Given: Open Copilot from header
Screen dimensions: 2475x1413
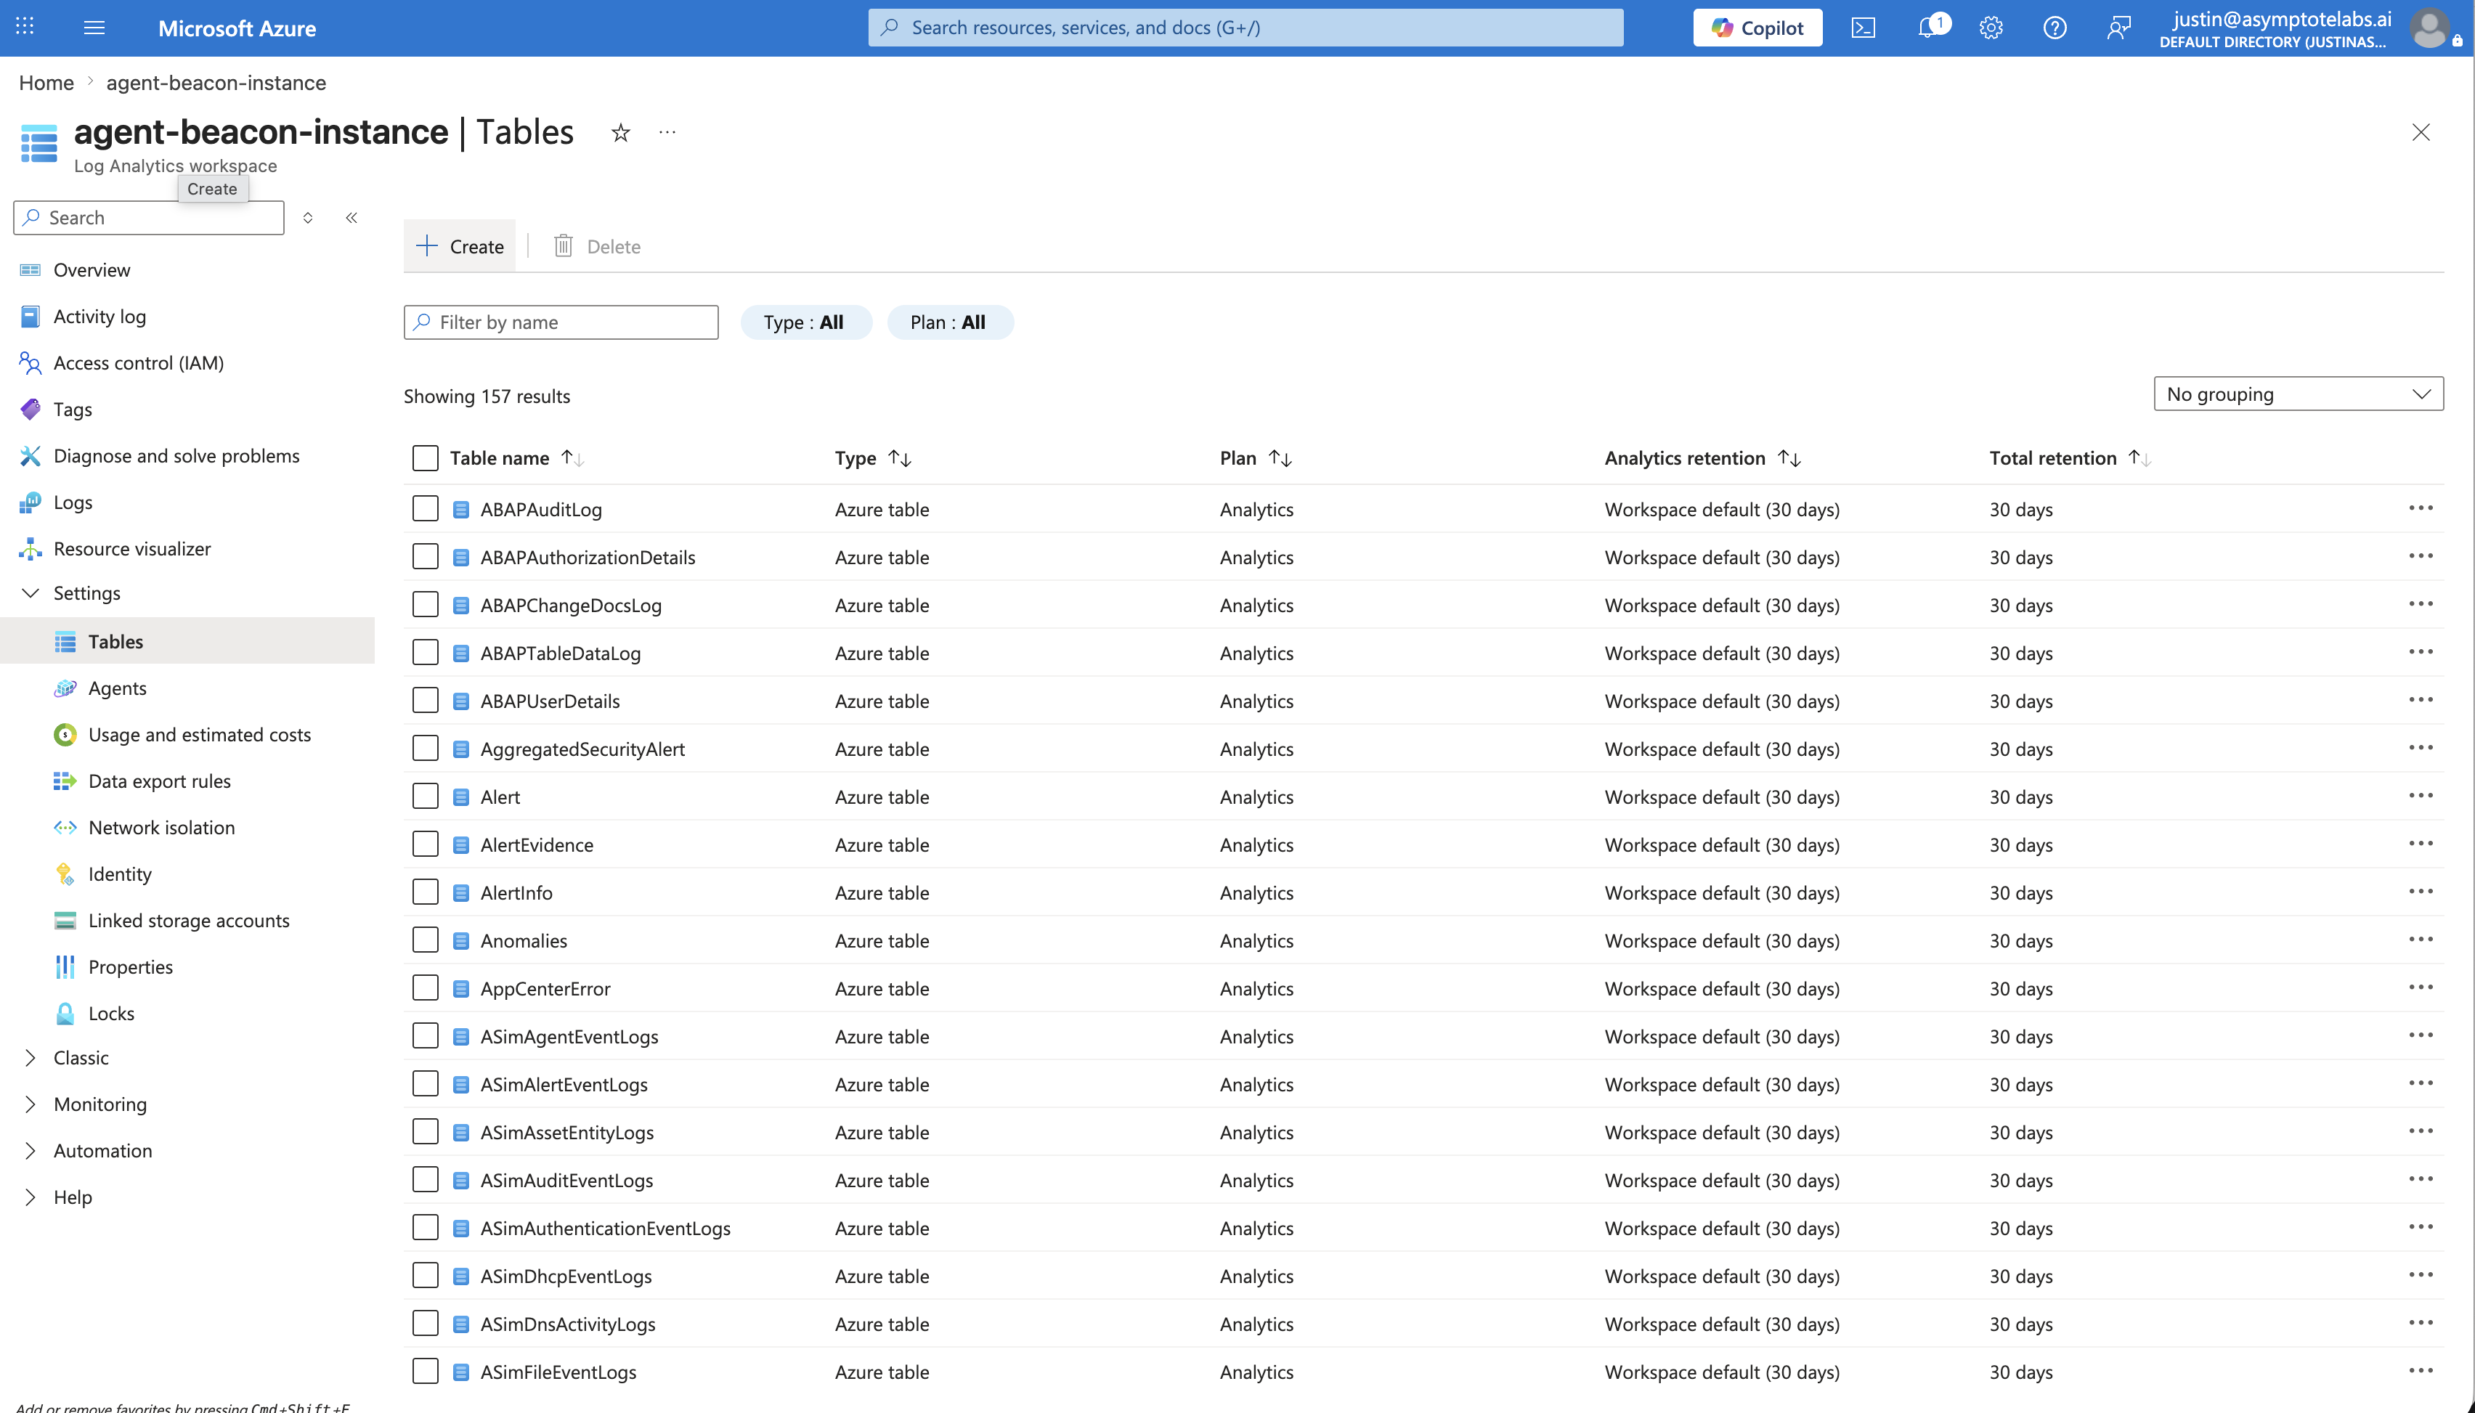Looking at the screenshot, I should coord(1757,27).
